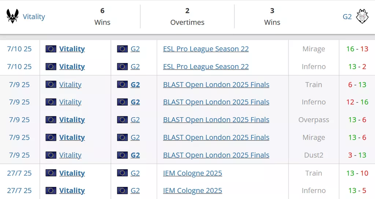
Task: Open Vitality team page from header
Action: coord(34,16)
